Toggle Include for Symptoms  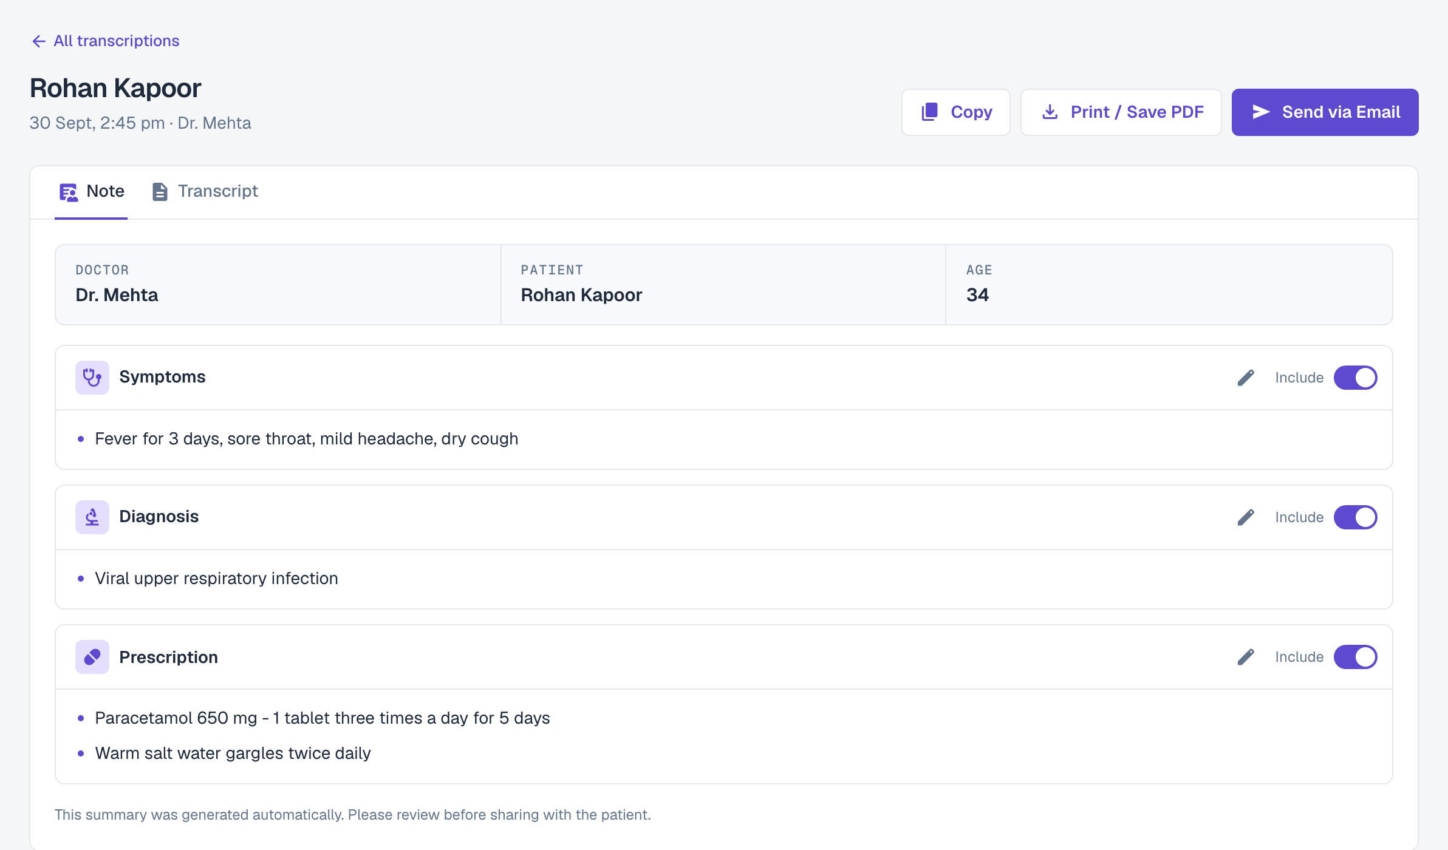[1355, 378]
